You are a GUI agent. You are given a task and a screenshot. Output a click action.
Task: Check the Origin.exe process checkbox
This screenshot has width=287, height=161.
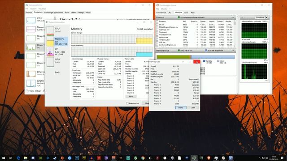(x=157, y=32)
